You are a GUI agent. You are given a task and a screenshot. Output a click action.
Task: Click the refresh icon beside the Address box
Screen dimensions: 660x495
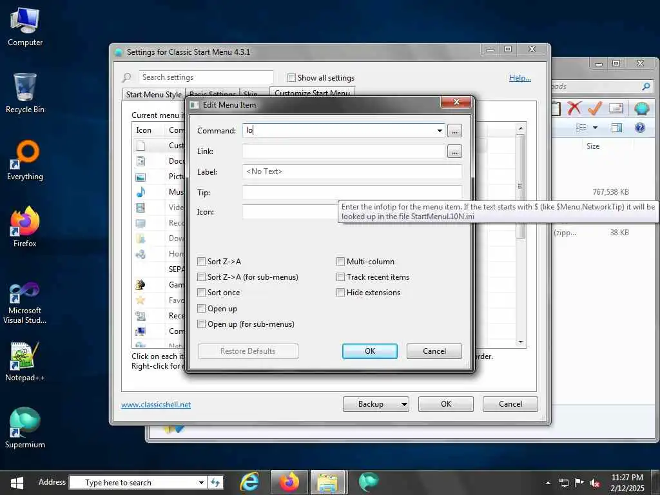click(x=215, y=482)
